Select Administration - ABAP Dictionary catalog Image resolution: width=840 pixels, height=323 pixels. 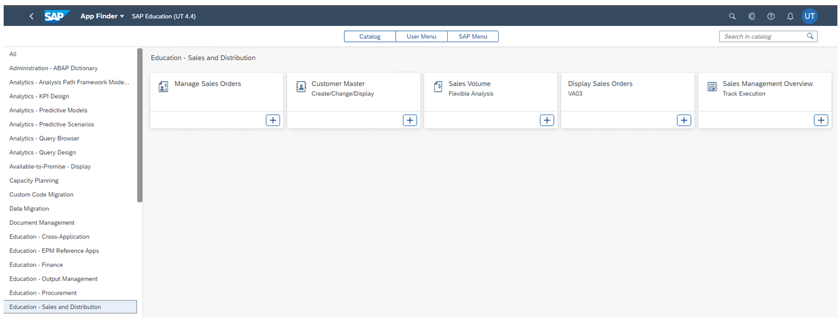pos(70,68)
